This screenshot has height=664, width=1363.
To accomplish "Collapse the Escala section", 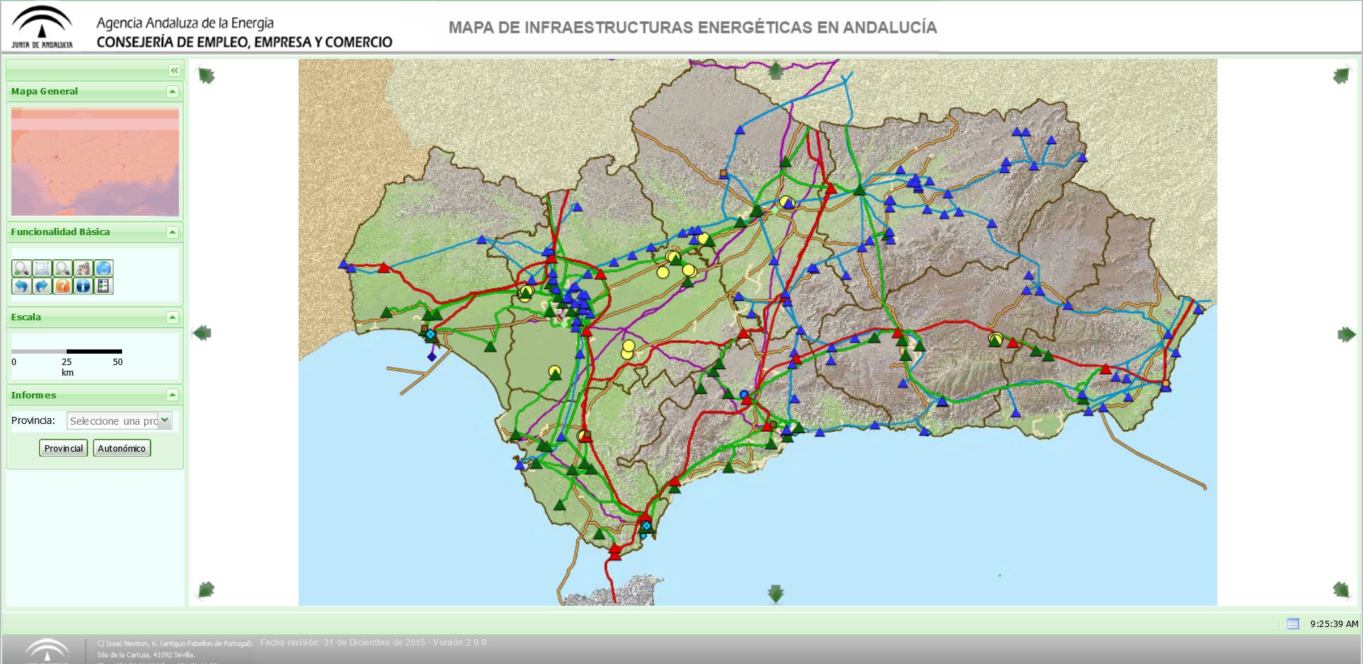I will point(172,317).
